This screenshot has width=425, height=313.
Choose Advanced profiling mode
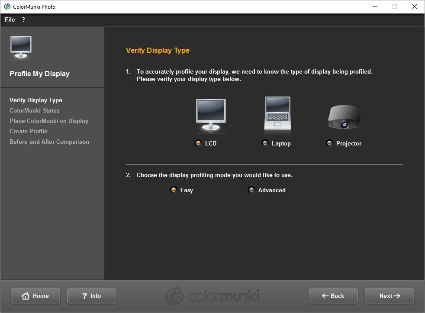click(251, 190)
